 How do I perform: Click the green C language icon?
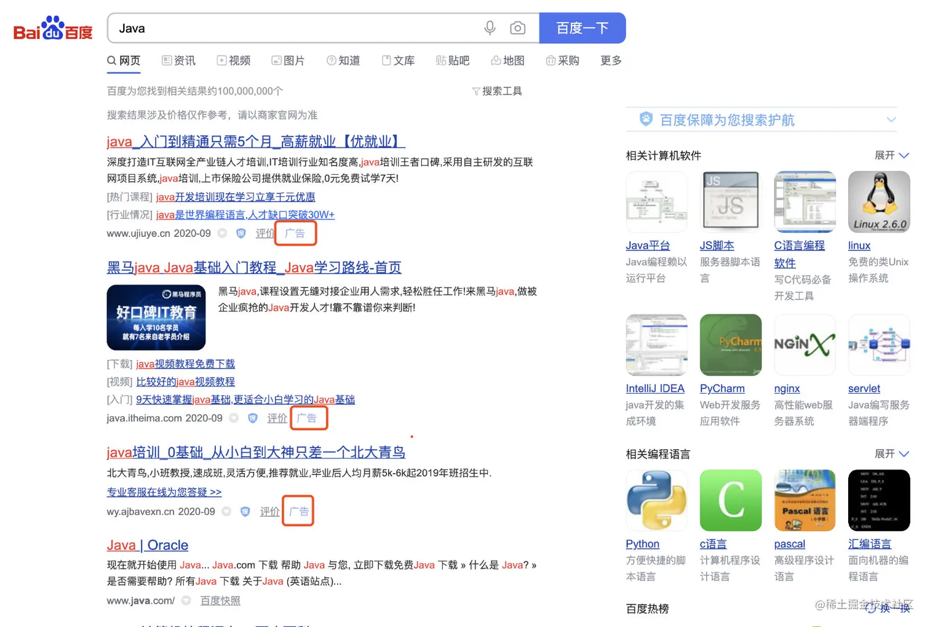tap(731, 500)
